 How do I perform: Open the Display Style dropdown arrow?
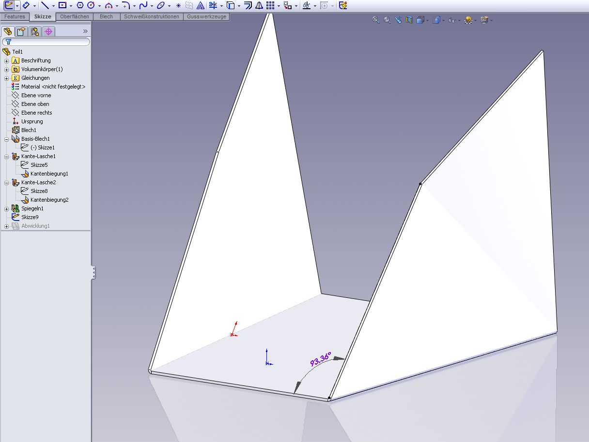(443, 20)
